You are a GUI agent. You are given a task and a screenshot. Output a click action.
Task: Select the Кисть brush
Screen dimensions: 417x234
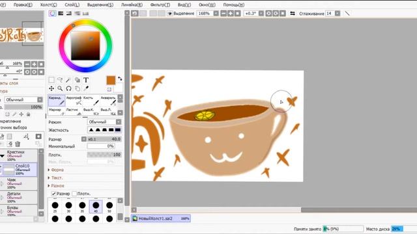(x=91, y=101)
